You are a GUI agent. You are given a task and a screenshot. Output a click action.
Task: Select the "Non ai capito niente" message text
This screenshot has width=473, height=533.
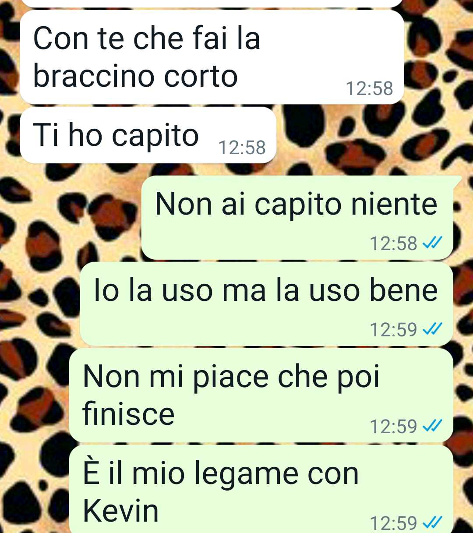296,204
